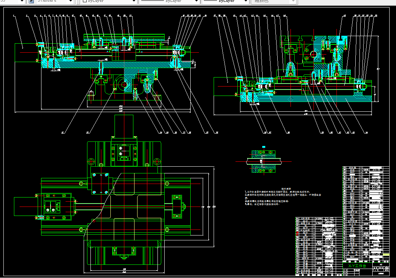Click the white ByLayer color swatch box
This screenshot has height=278, width=396.
(x=85, y=1)
